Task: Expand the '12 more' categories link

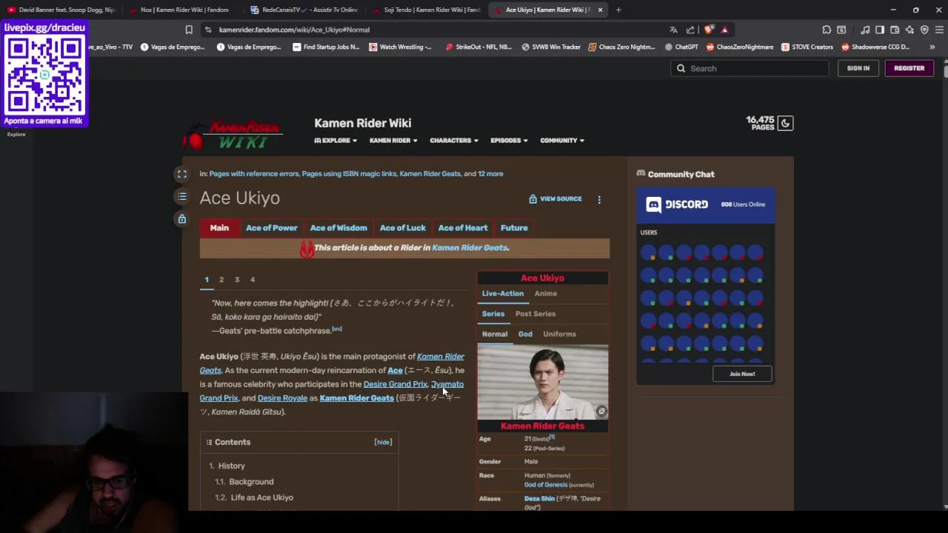Action: click(x=490, y=173)
